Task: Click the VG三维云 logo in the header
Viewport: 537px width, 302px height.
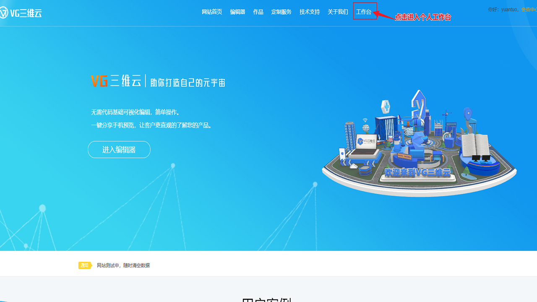Action: [21, 13]
